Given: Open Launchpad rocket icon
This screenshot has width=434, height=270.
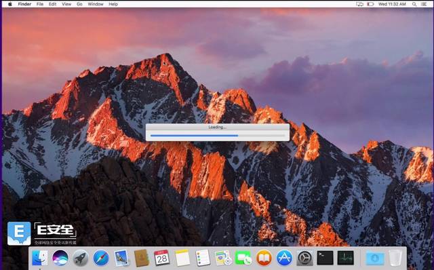Looking at the screenshot, I should tap(81, 258).
